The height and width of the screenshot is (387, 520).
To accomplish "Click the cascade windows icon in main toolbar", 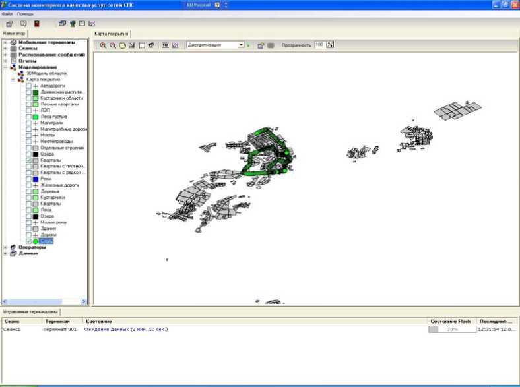I will click(x=62, y=23).
